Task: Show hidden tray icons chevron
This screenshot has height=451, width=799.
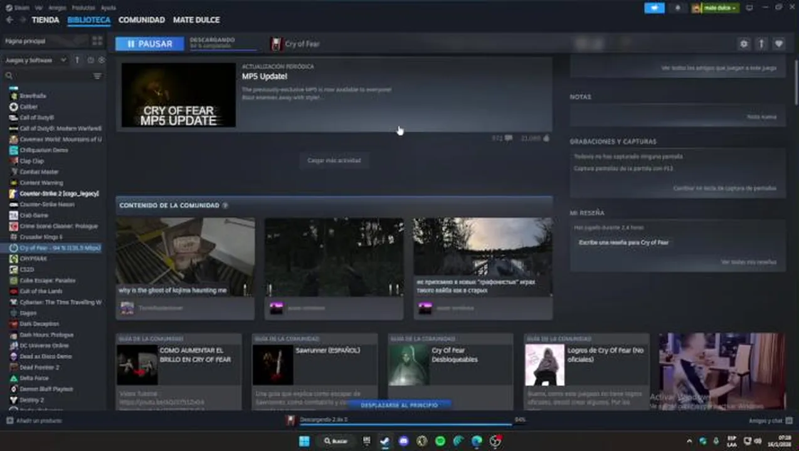Action: click(690, 441)
